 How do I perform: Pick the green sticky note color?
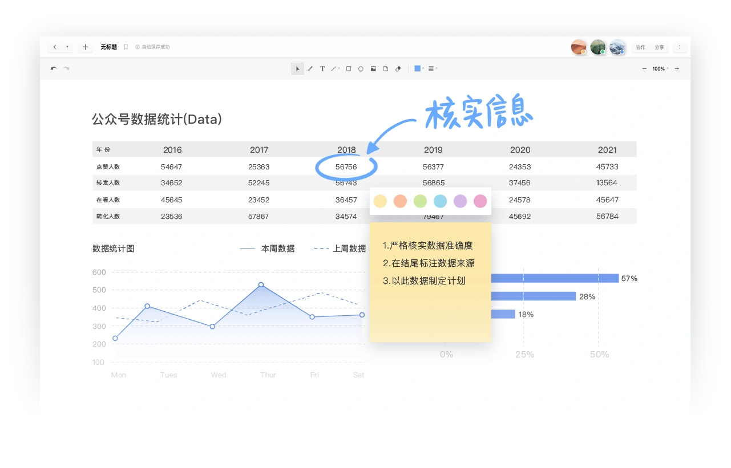420,201
